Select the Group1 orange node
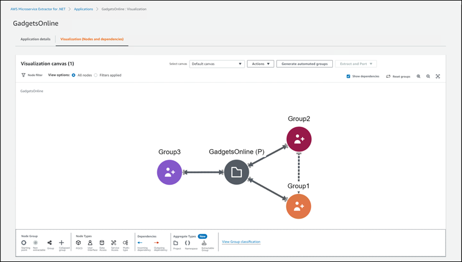The width and height of the screenshot is (462, 262). [x=298, y=206]
